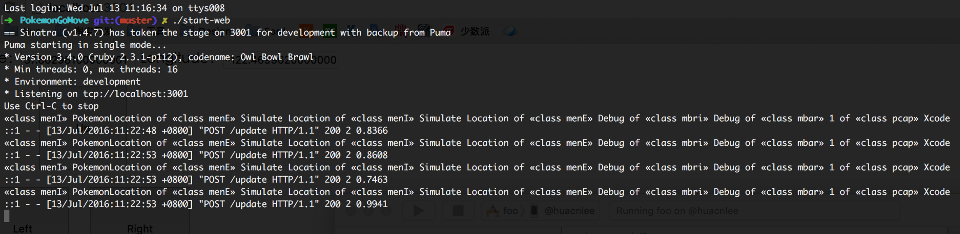Screen dimensions: 960x234
Task: Choose the @huacnlee device icon
Action: click(534, 211)
